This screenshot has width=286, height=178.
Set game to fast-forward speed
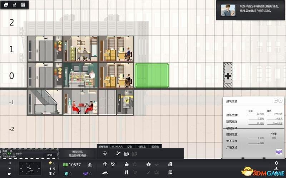pos(10,174)
